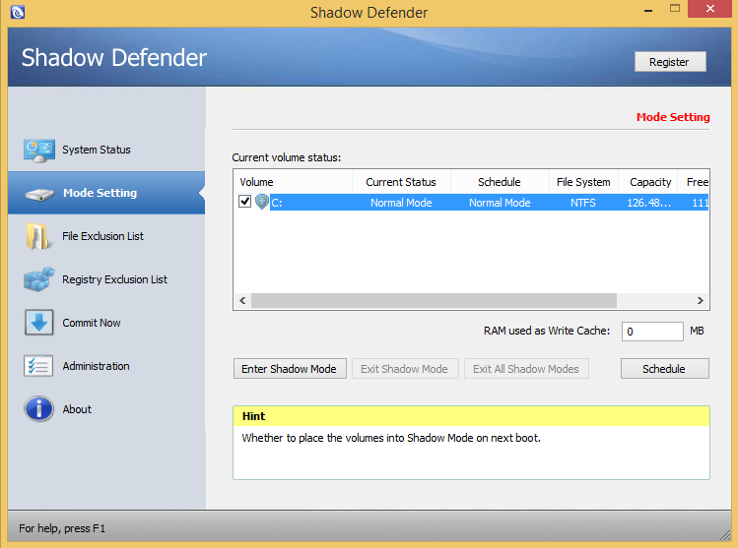Open the Commit Now section
738x548 pixels.
point(92,323)
